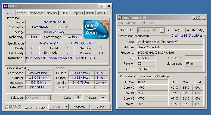Click the Code Name value Harpertown
The width and height of the screenshot is (211, 115).
point(40,27)
